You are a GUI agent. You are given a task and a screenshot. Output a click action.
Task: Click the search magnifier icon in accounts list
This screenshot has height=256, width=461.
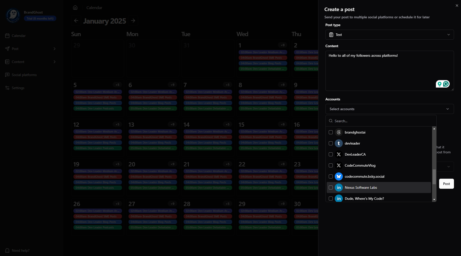click(331, 121)
